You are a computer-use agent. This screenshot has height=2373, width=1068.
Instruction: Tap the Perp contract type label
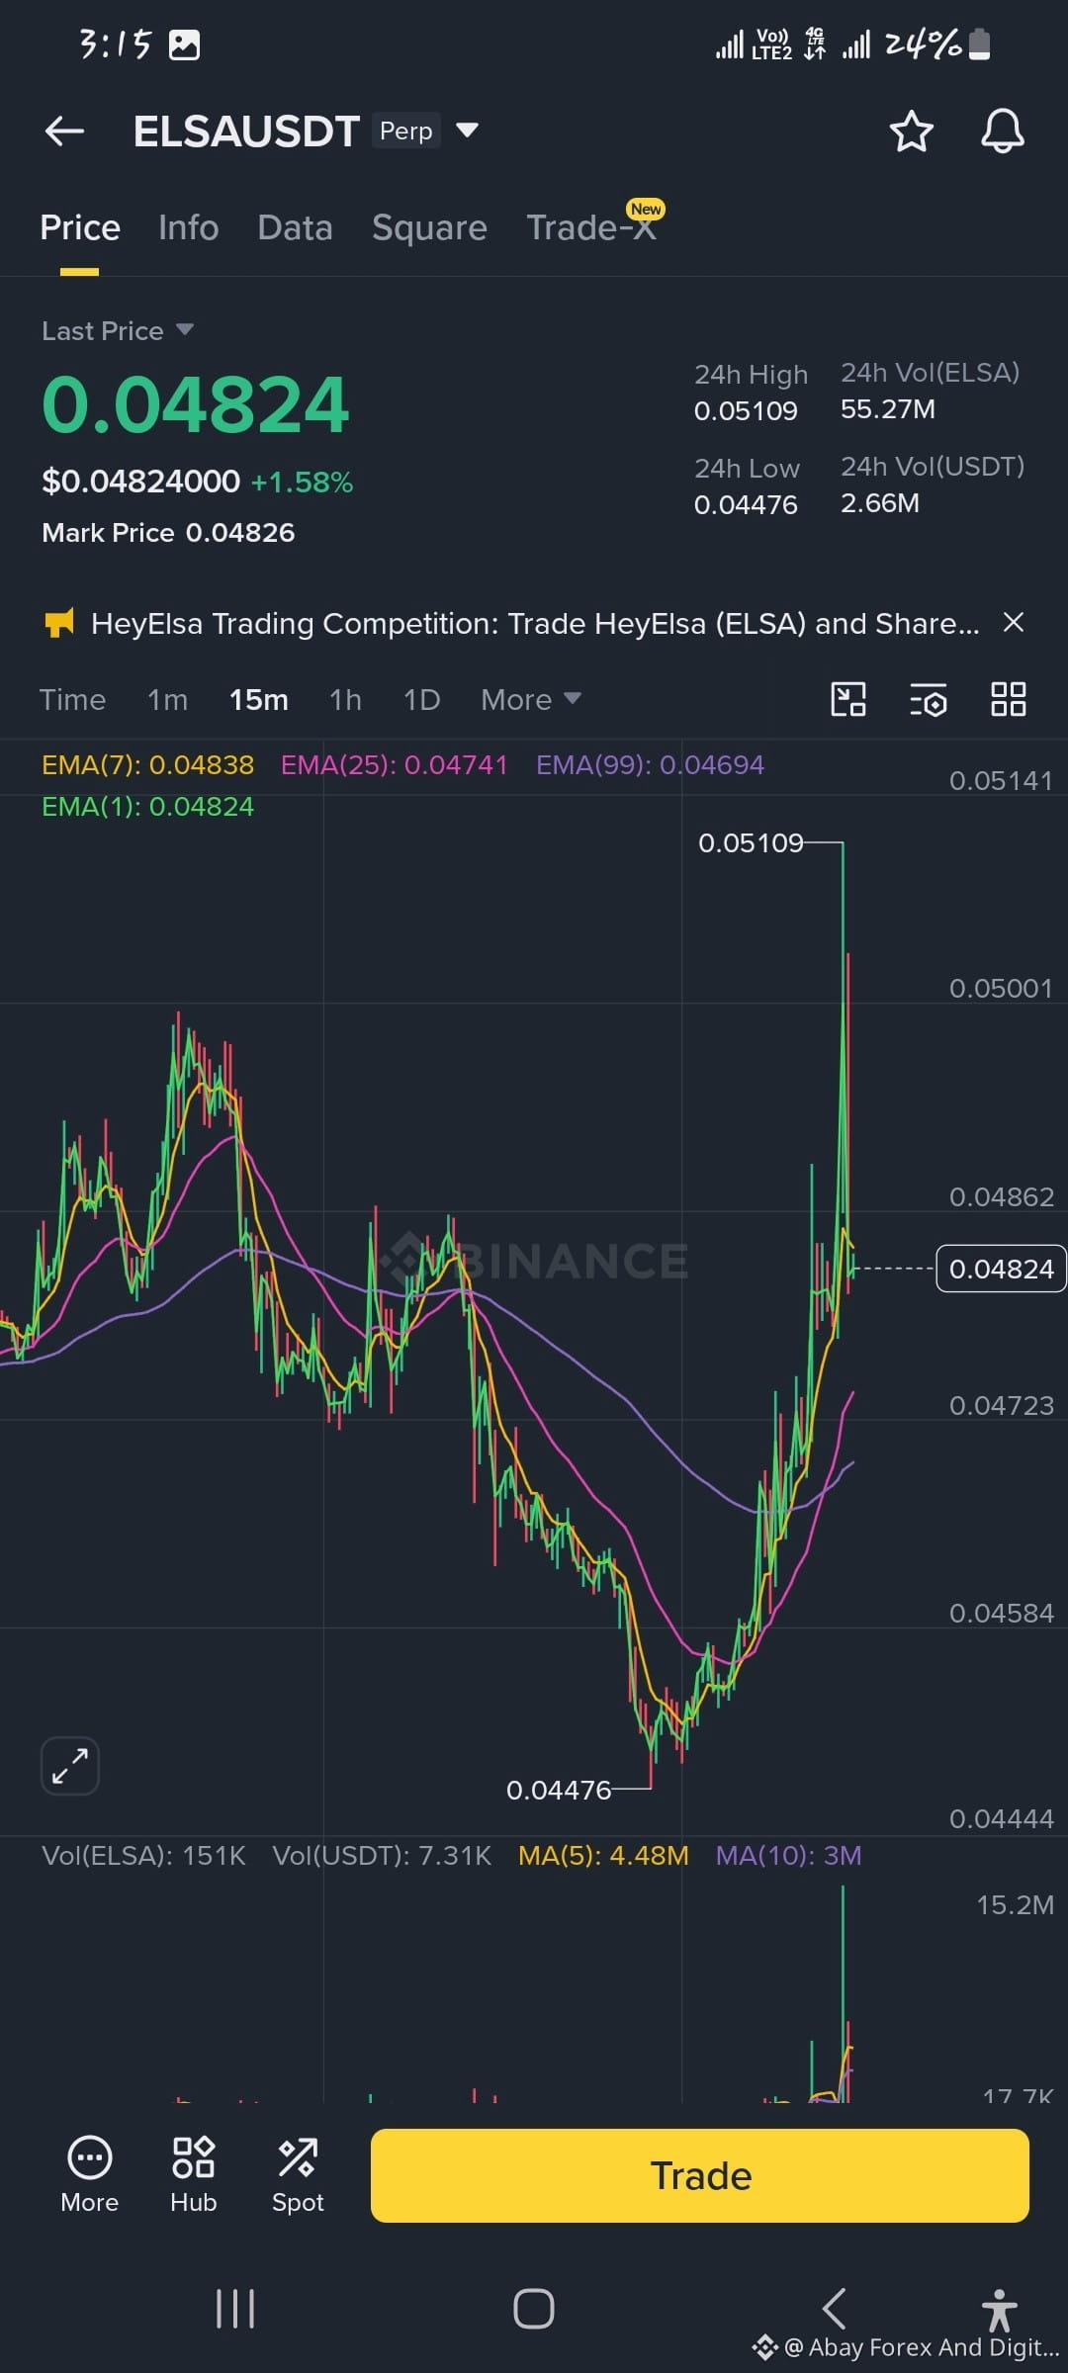(x=406, y=131)
